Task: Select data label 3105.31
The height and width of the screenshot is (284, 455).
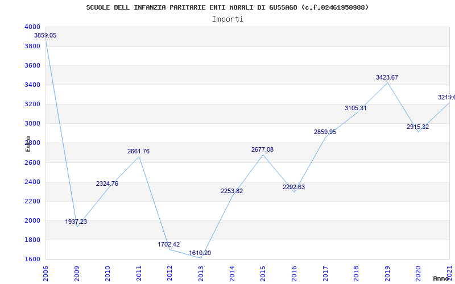Action: tap(355, 108)
